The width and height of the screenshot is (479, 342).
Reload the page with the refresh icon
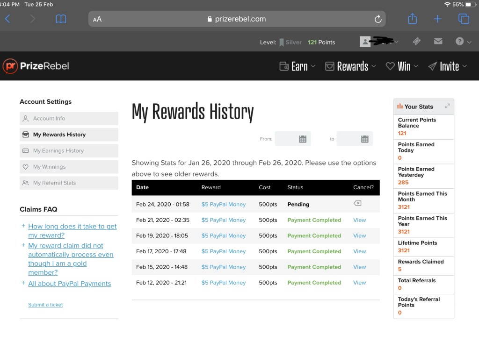click(378, 19)
